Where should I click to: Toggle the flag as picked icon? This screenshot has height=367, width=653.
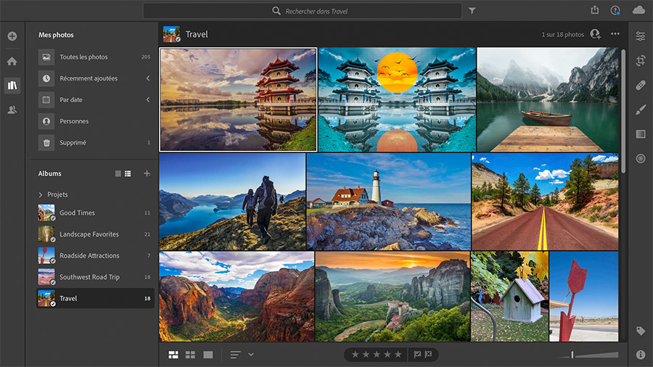[x=417, y=355]
